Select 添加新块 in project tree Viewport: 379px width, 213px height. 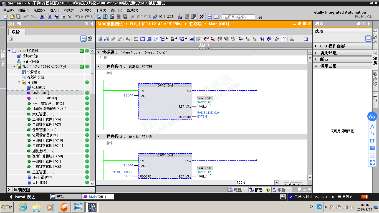tap(39, 88)
